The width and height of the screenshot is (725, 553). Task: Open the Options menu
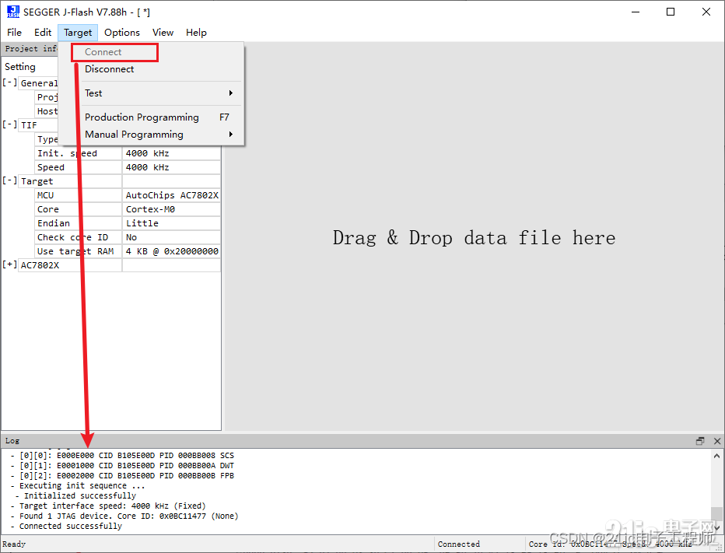click(122, 33)
